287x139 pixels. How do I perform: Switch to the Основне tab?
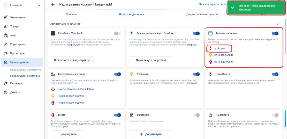pos(71,14)
